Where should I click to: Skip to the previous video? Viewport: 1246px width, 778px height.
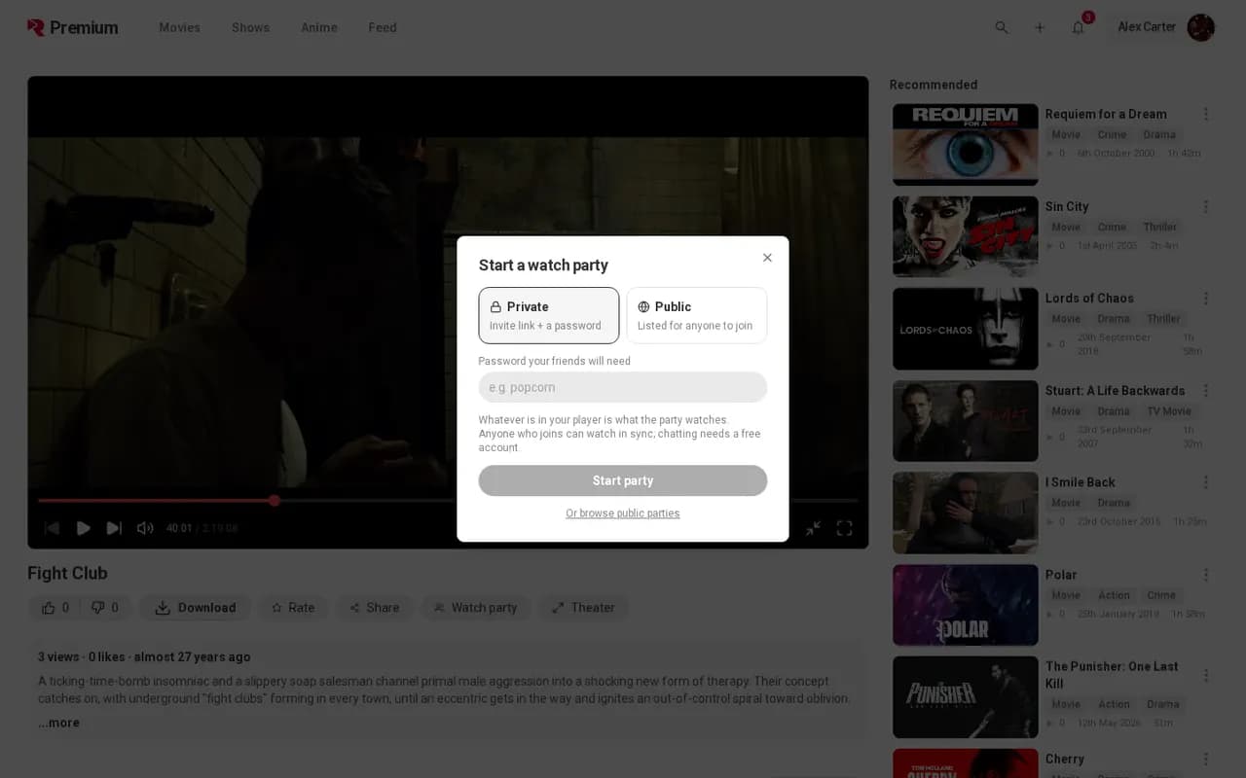coord(53,528)
